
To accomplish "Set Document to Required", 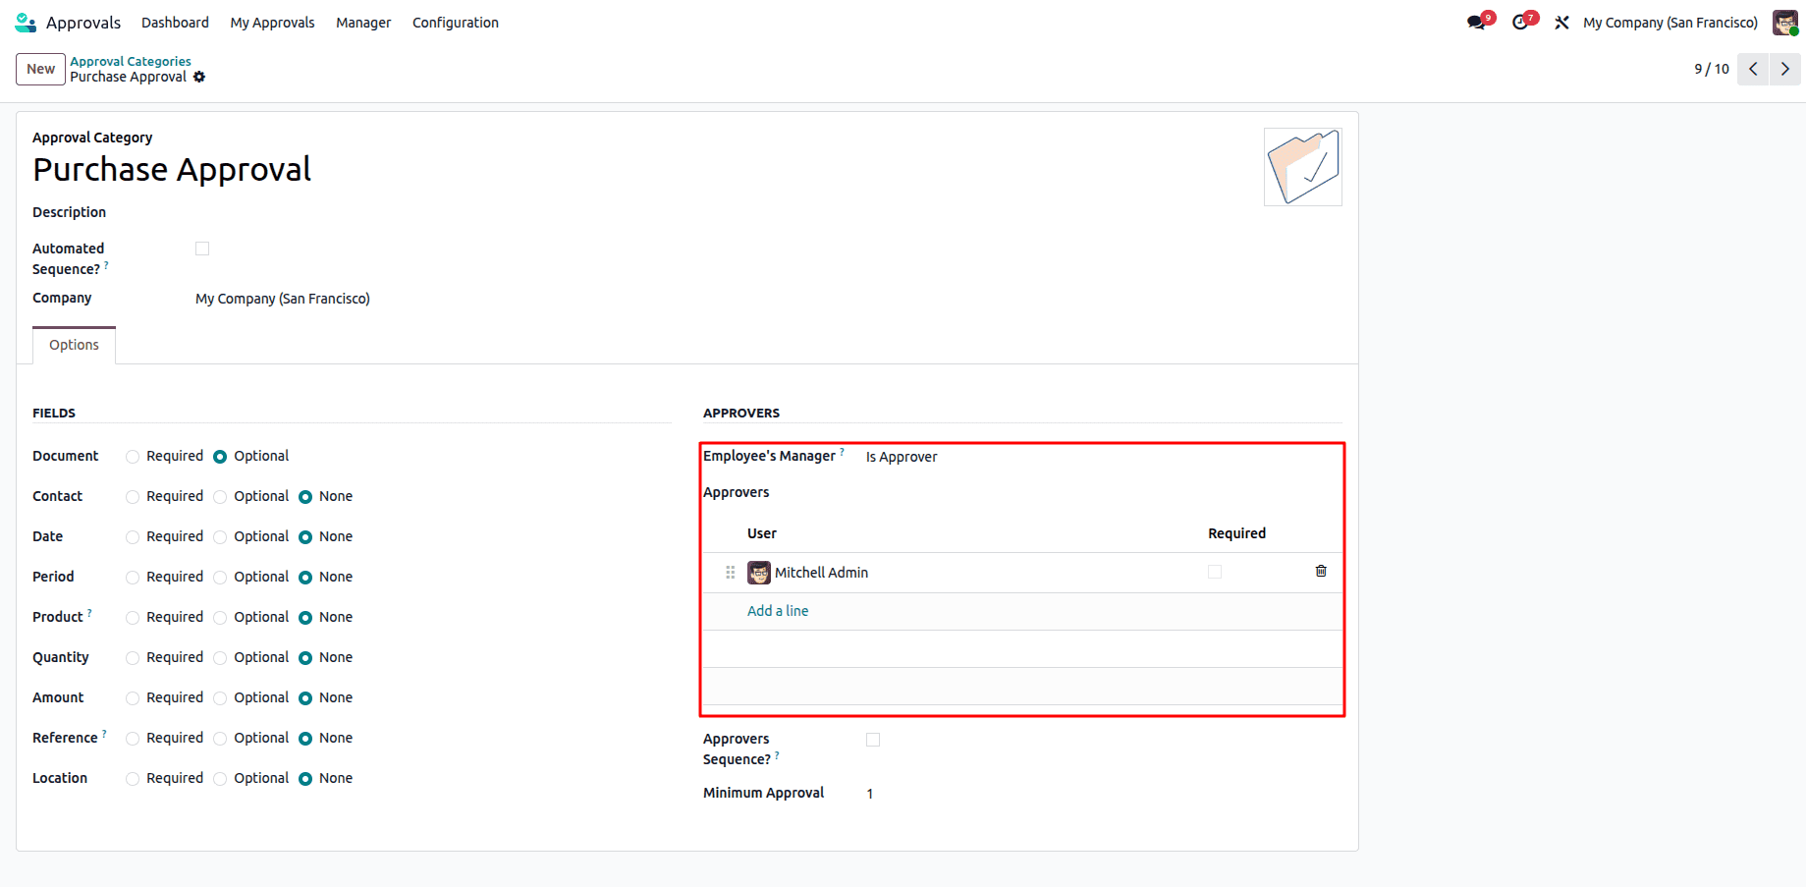I will coord(133,457).
